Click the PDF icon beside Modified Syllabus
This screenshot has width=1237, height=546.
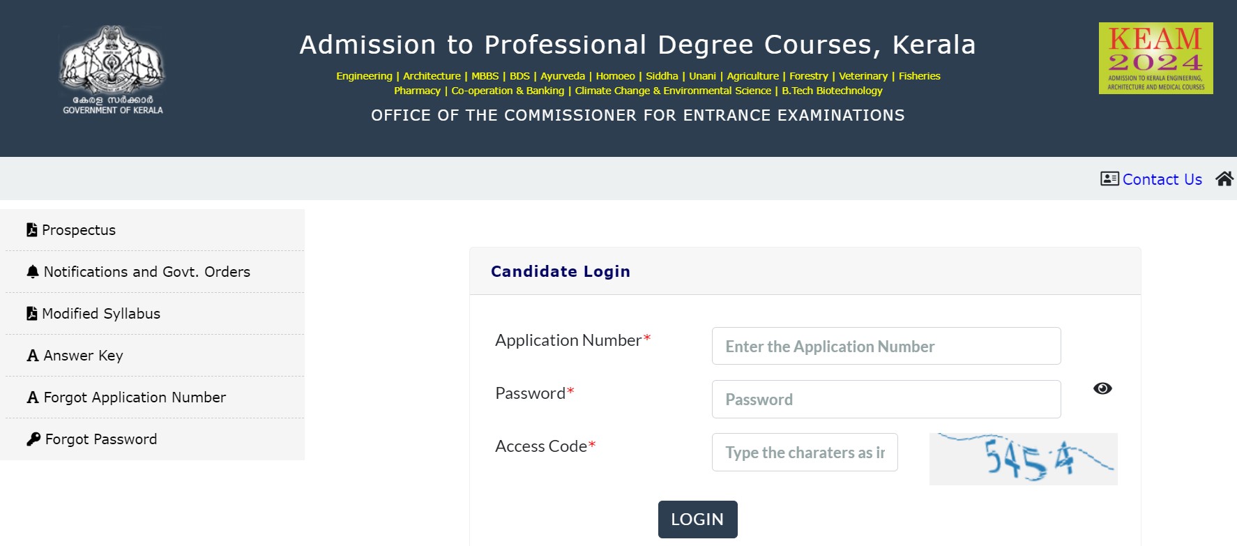click(x=32, y=314)
